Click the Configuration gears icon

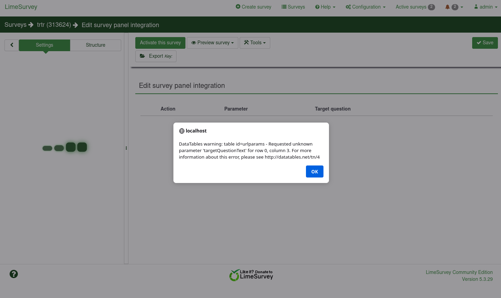(x=348, y=7)
